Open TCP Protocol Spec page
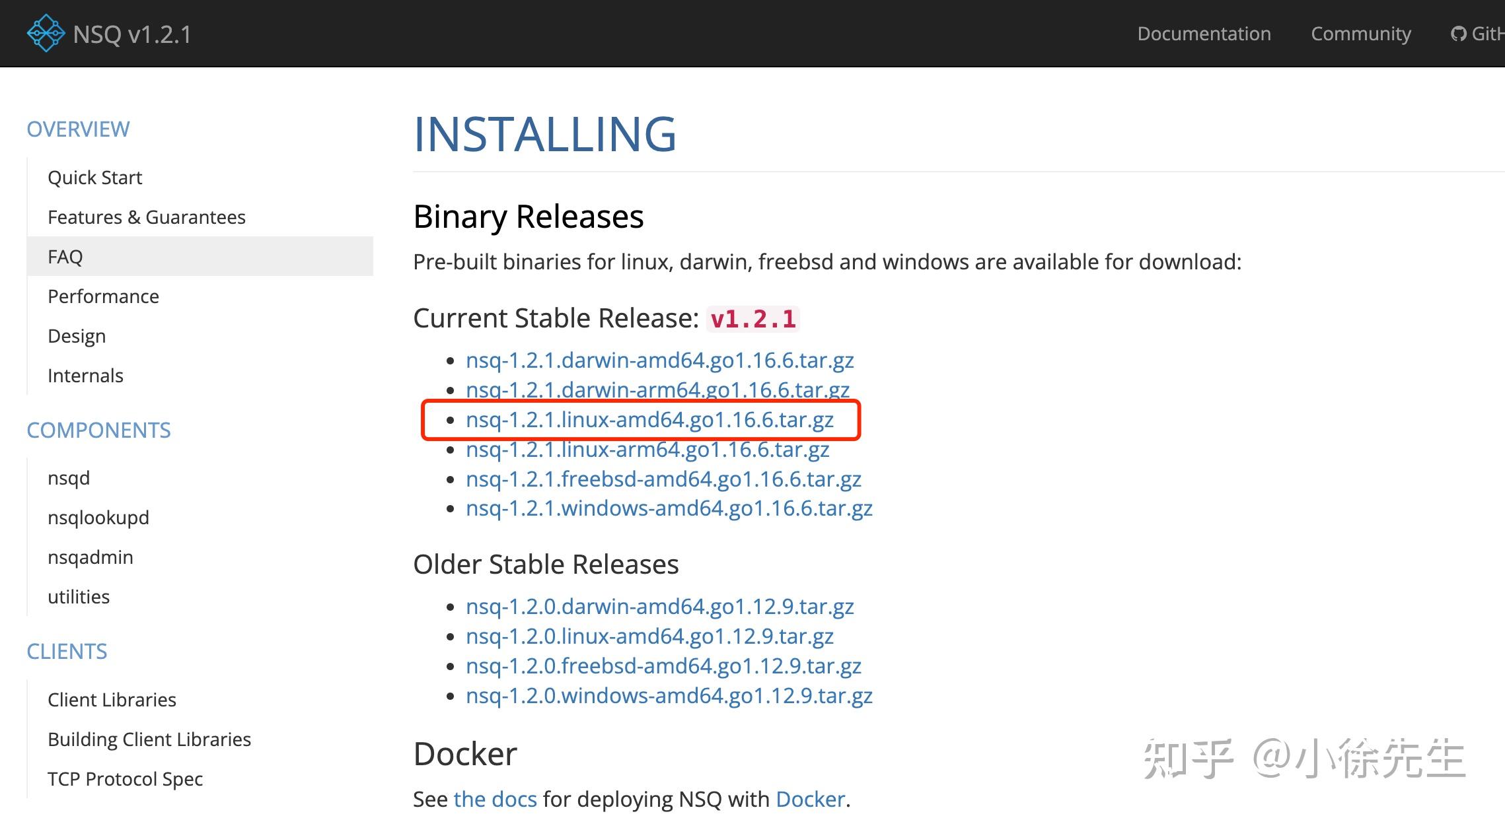 (x=125, y=779)
